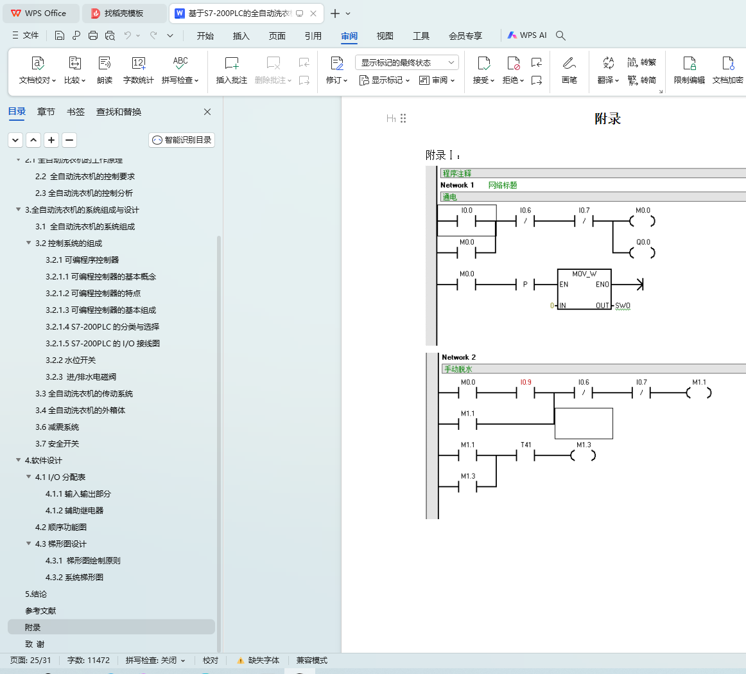Run 拼写检查 spell check
The height and width of the screenshot is (674, 746).
180,70
